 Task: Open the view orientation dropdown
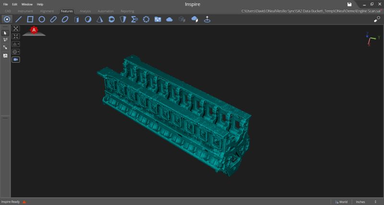click(x=16, y=44)
